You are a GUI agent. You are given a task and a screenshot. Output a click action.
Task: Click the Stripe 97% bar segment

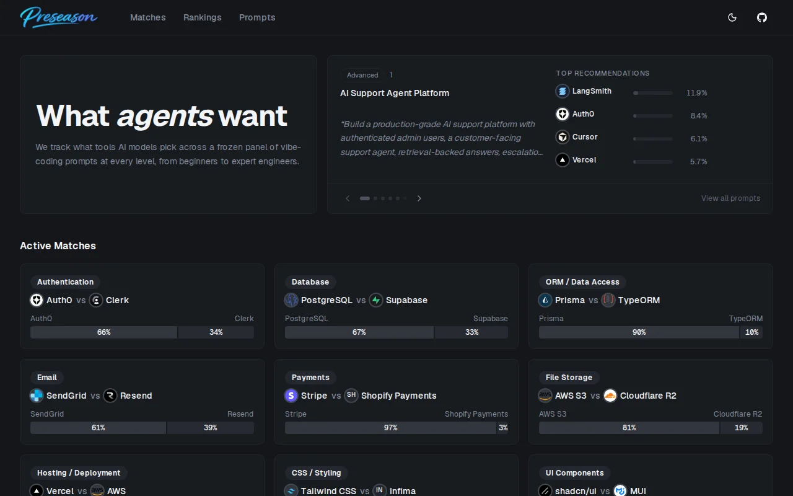click(x=391, y=428)
